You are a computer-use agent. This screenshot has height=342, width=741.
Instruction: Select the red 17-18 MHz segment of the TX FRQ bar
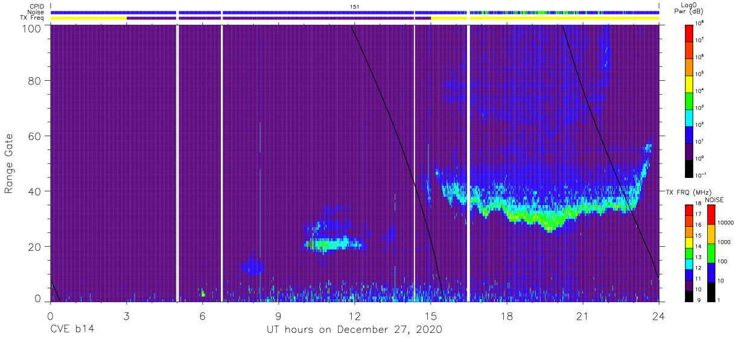(x=690, y=210)
